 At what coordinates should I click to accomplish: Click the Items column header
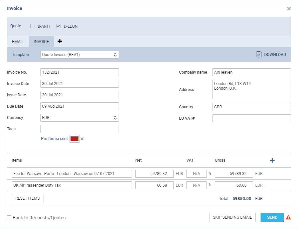coord(17,160)
